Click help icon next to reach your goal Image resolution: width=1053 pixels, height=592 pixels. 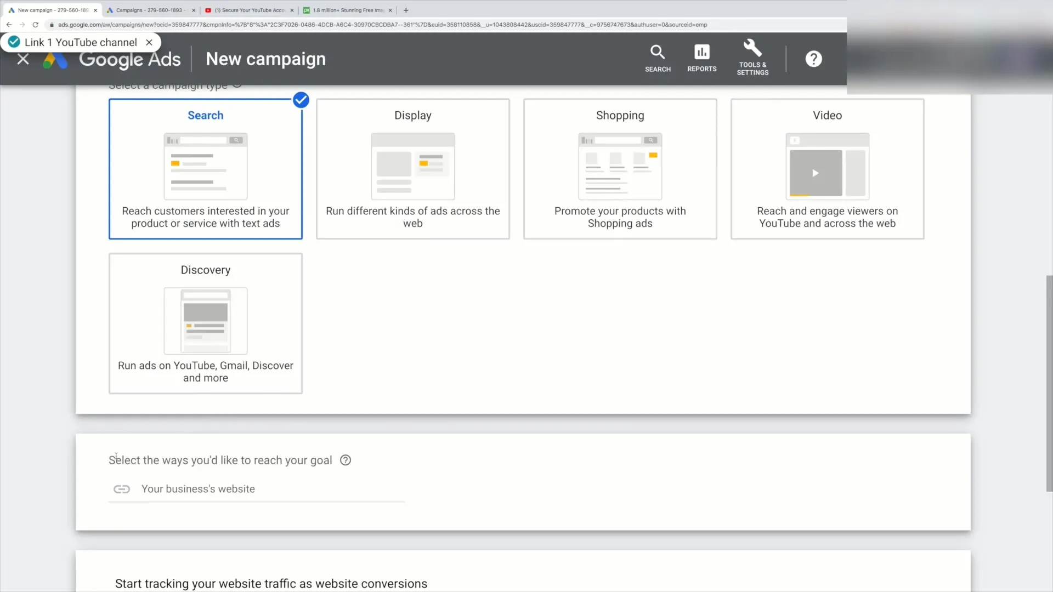pos(346,460)
